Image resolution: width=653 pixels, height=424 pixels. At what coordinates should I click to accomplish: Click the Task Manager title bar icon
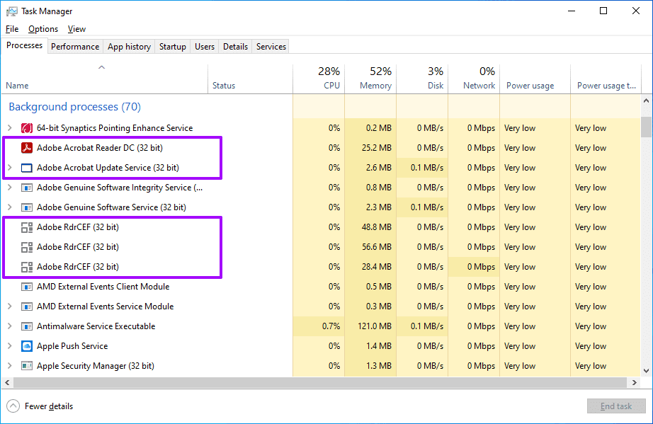[12, 11]
